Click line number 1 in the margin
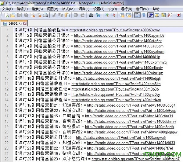This screenshot has width=183, height=162. click(7, 30)
